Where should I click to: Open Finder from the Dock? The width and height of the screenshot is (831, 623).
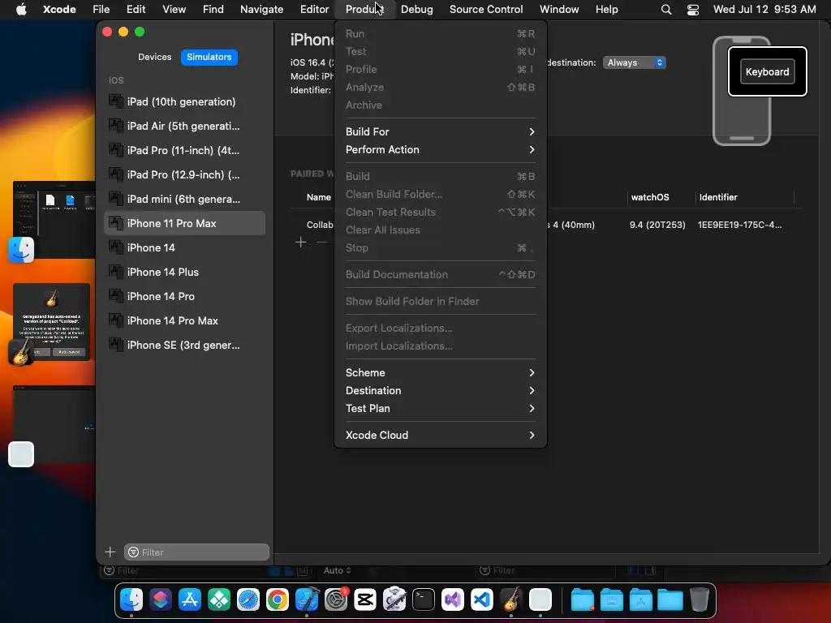(131, 600)
